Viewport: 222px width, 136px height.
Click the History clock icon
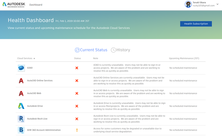pyautogui.click(x=113, y=50)
